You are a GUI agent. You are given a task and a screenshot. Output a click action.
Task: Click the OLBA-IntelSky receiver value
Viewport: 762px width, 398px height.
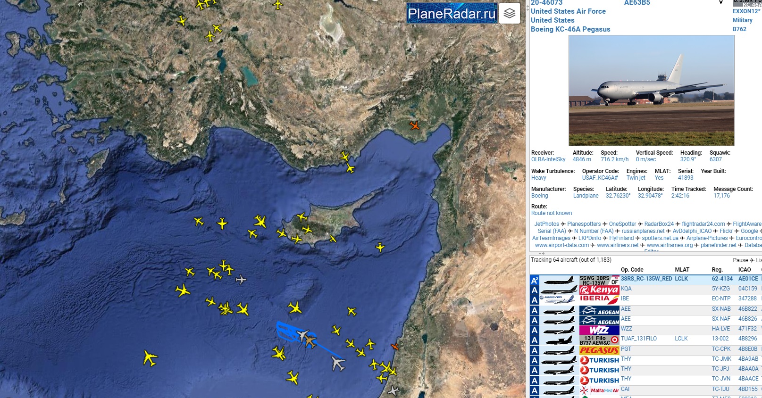[548, 159]
